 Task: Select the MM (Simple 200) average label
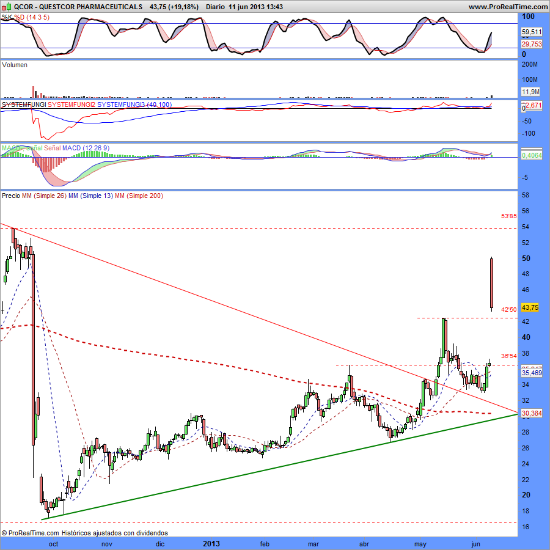pyautogui.click(x=139, y=196)
